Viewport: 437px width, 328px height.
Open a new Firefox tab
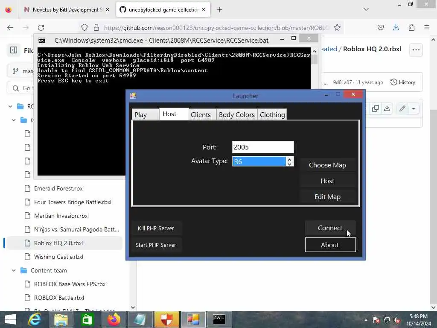(x=219, y=10)
